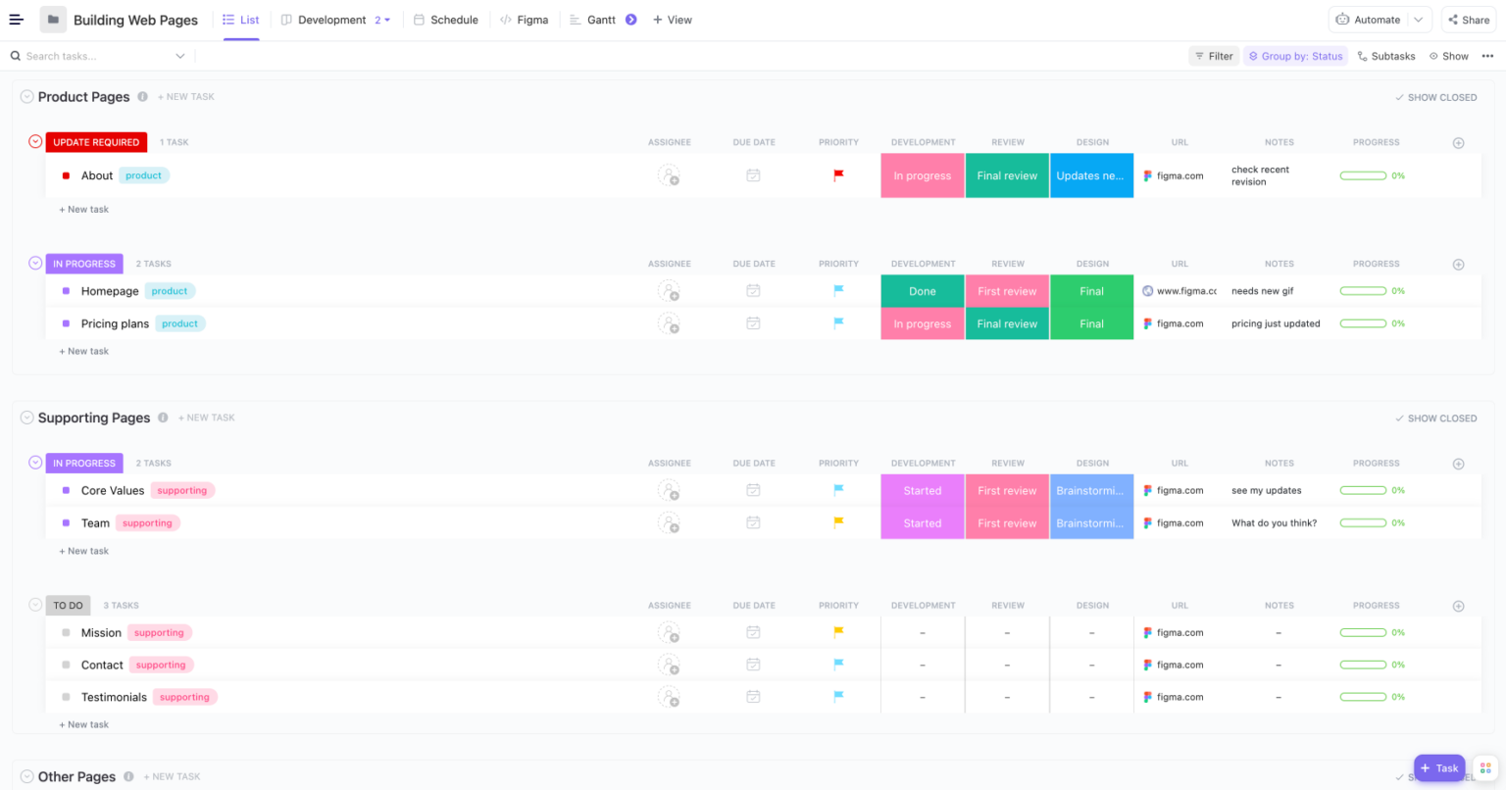Click the red priority flag on About
The height and width of the screenshot is (790, 1506).
[x=837, y=174]
